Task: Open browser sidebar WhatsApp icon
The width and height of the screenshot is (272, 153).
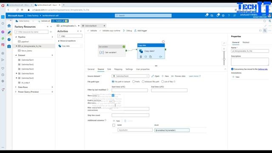Action: coord(3,38)
